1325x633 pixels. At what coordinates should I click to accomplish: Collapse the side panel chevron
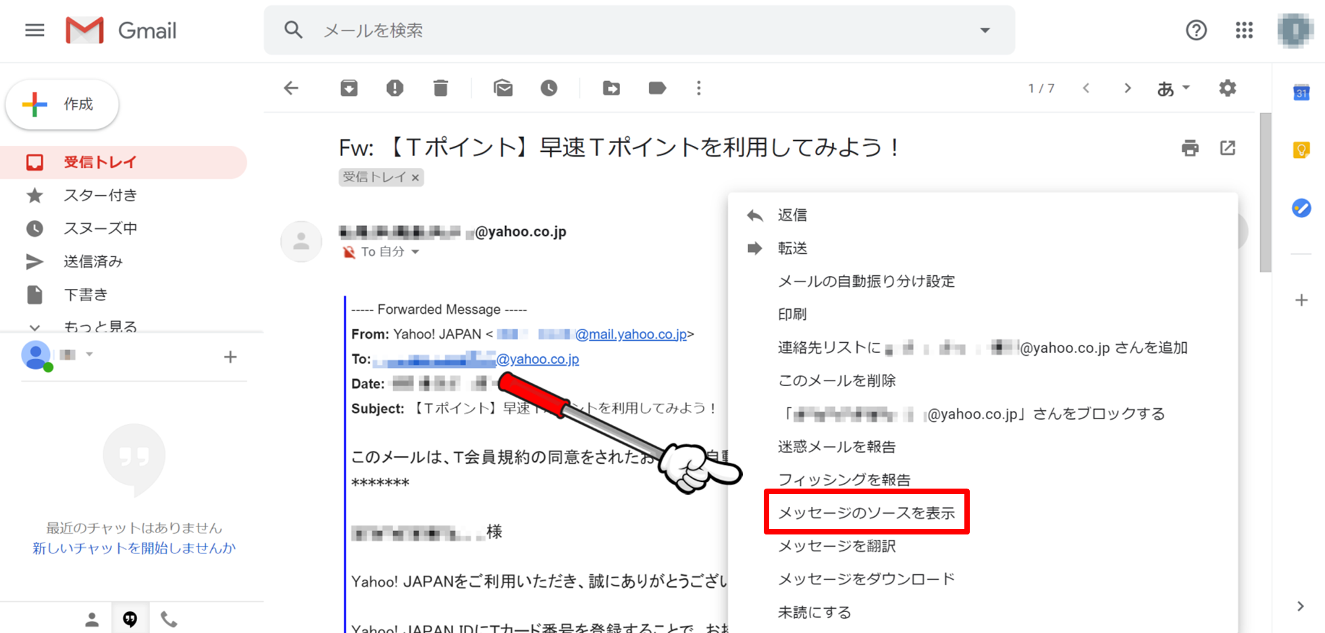click(1301, 606)
